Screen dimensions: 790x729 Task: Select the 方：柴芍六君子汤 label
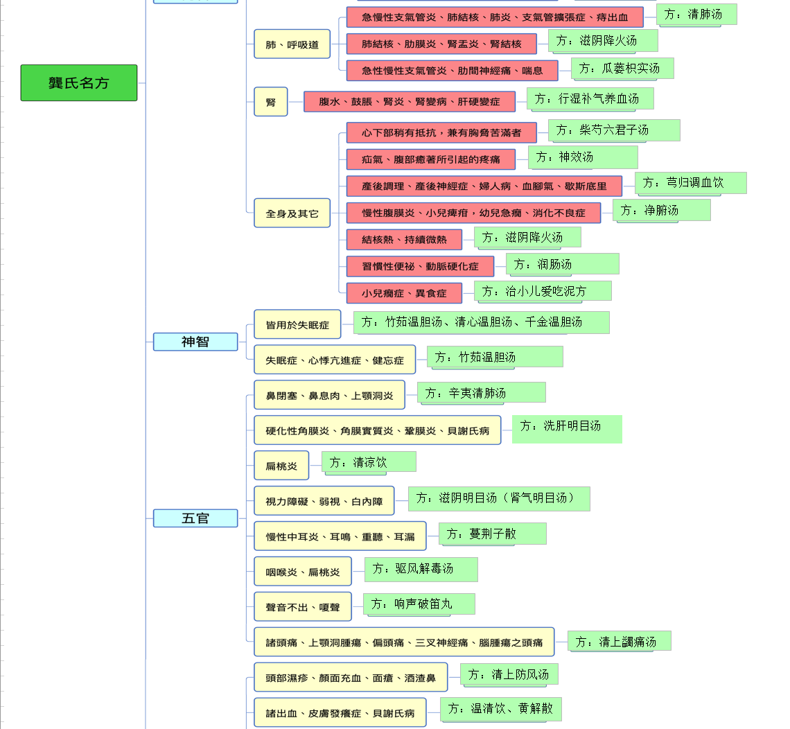tap(614, 130)
